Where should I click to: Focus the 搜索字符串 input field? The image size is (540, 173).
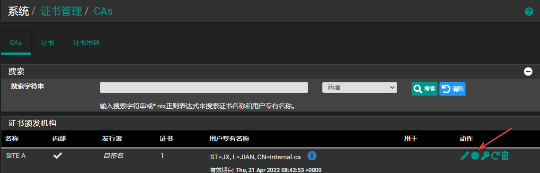point(204,87)
